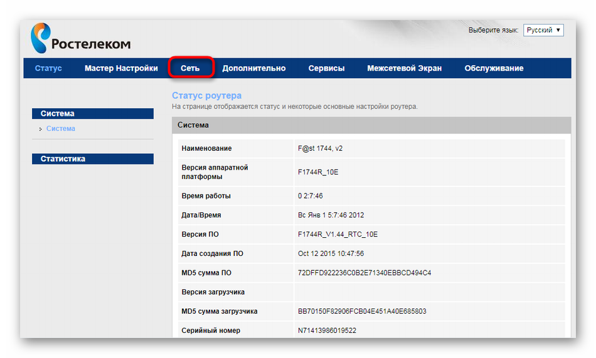596x358 pixels.
Task: Open the Обслуживание section
Action: [494, 68]
